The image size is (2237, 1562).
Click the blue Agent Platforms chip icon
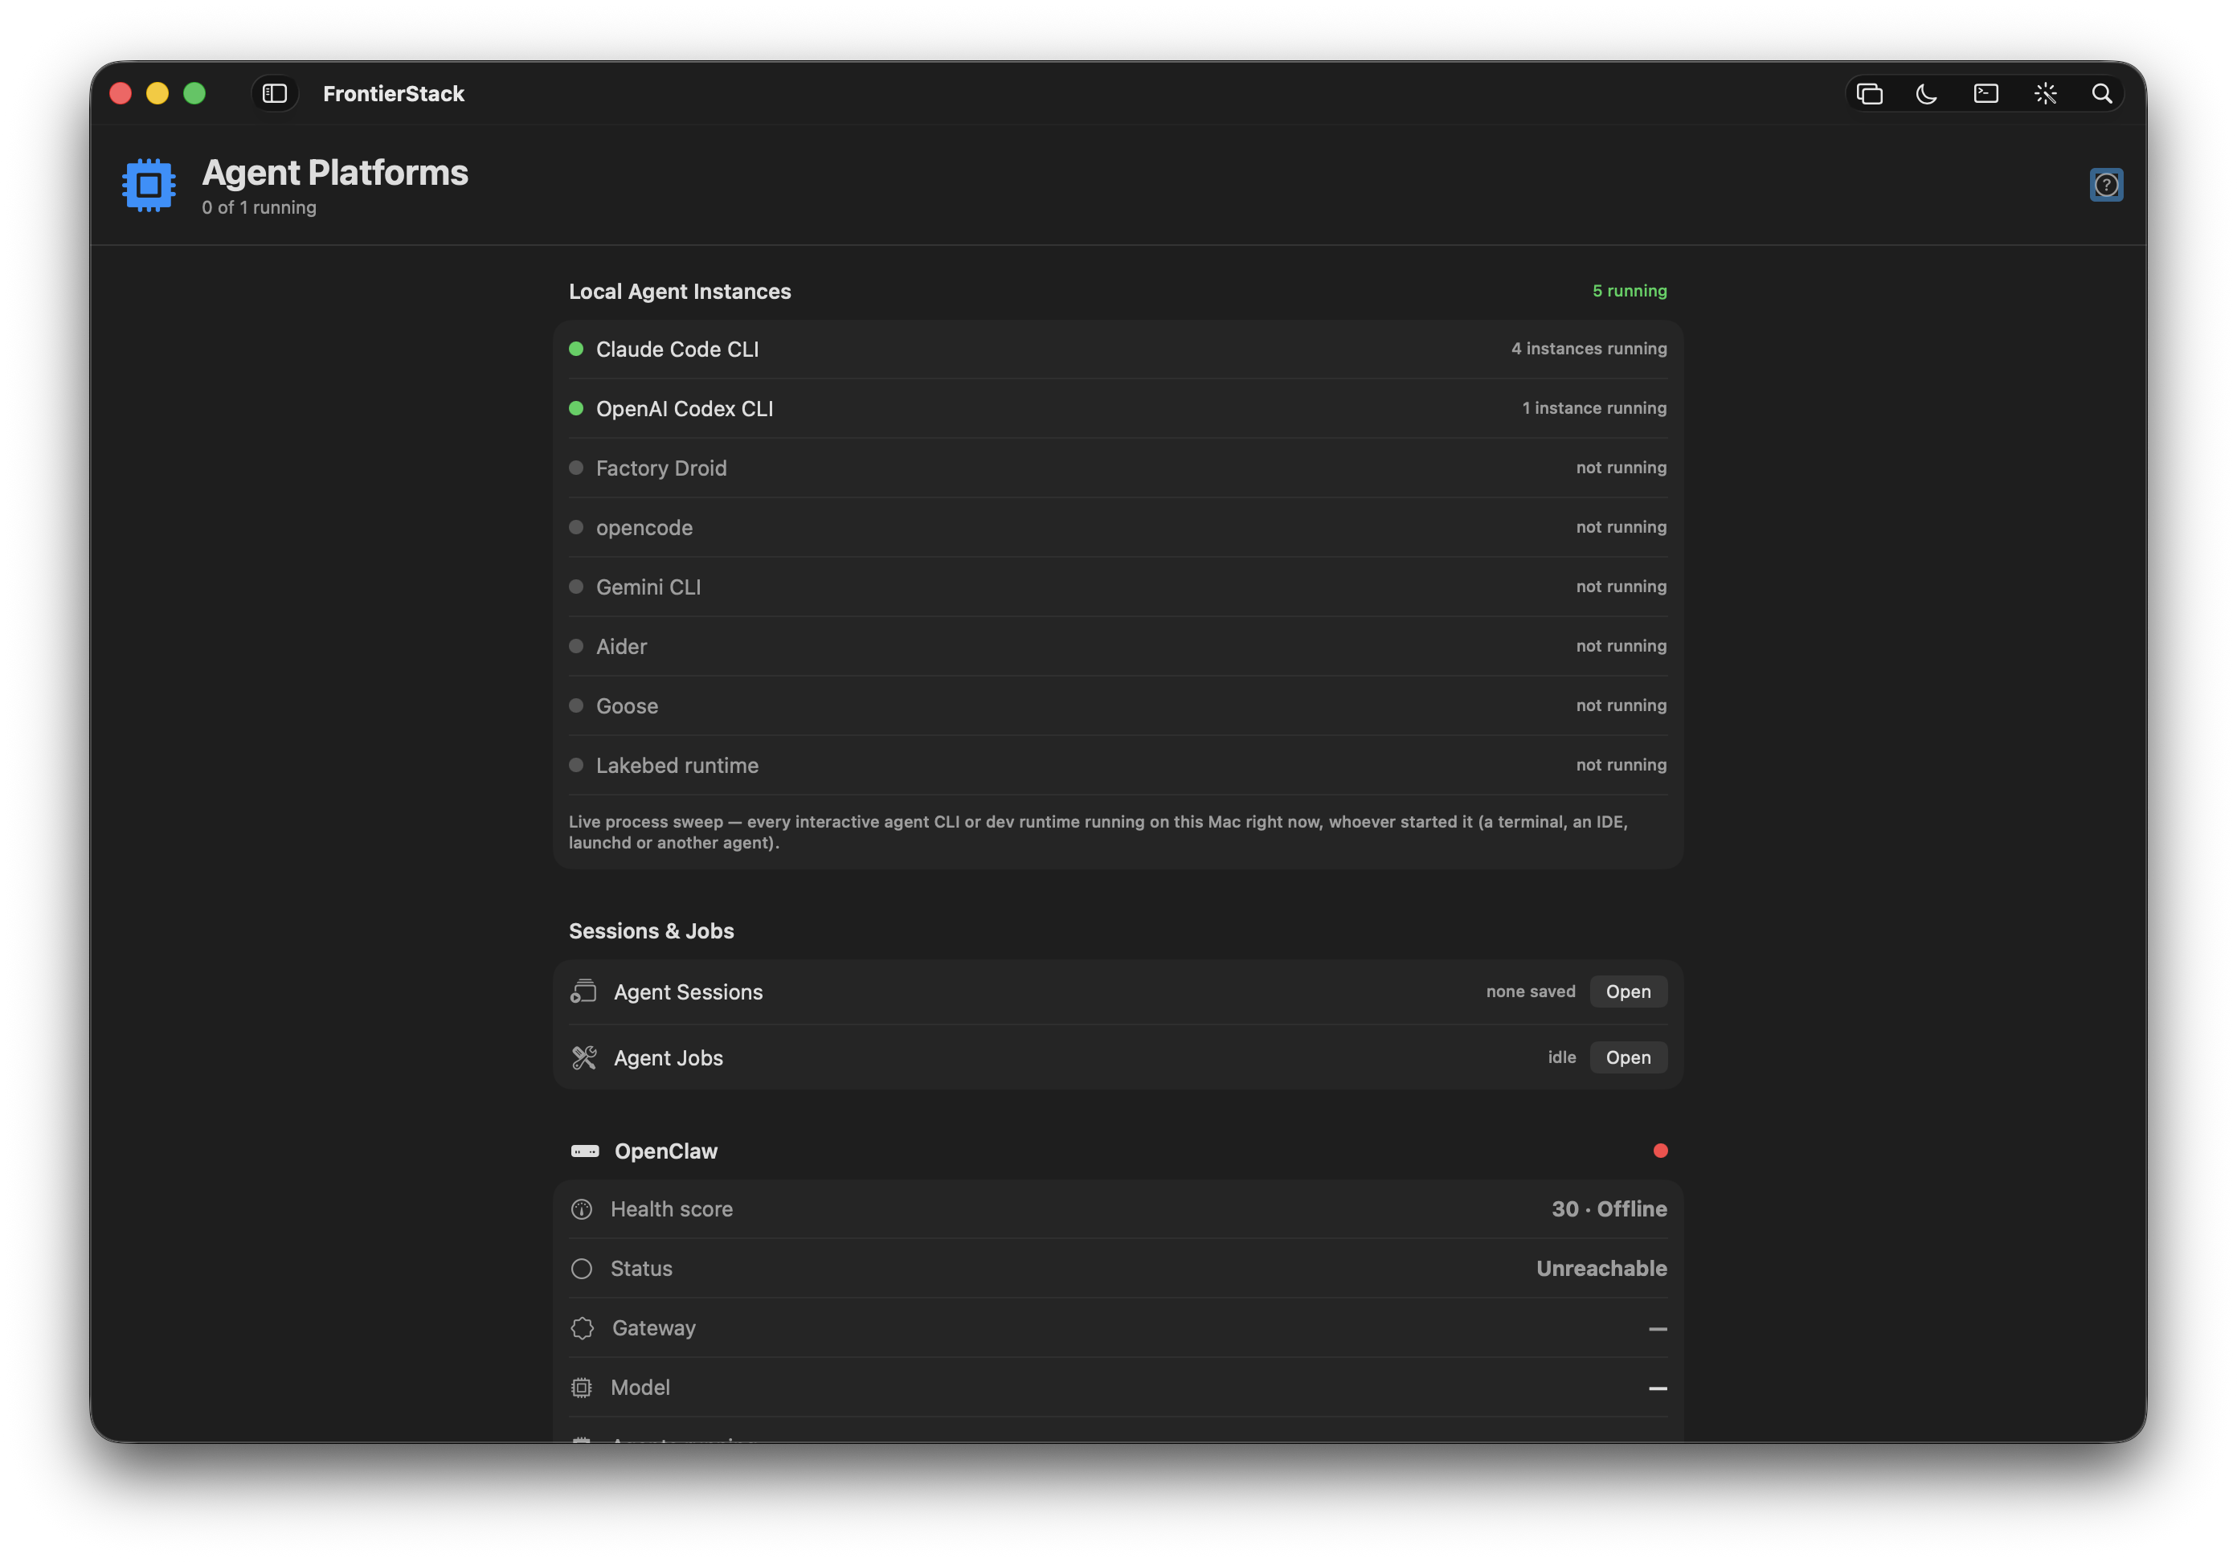coord(148,184)
